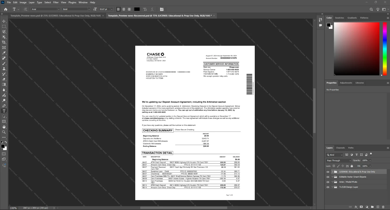Click the text color swatch in options bar
Image resolution: width=390 pixels, height=210 pixels.
(137, 9)
